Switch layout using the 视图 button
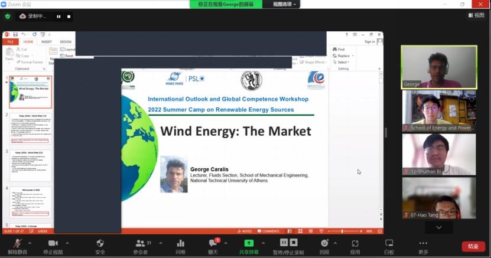The height and width of the screenshot is (258, 491). click(x=476, y=15)
